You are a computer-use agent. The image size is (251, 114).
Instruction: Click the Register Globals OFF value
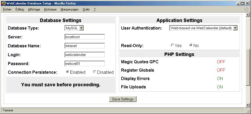click(x=221, y=70)
